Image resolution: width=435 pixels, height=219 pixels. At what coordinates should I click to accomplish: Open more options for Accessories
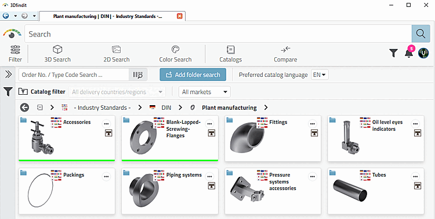pyautogui.click(x=106, y=124)
